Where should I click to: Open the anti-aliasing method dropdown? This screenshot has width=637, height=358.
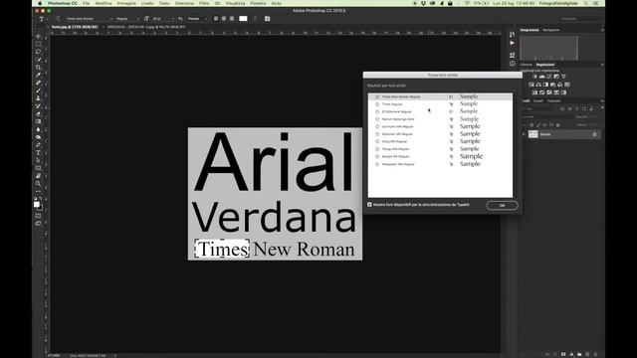197,19
